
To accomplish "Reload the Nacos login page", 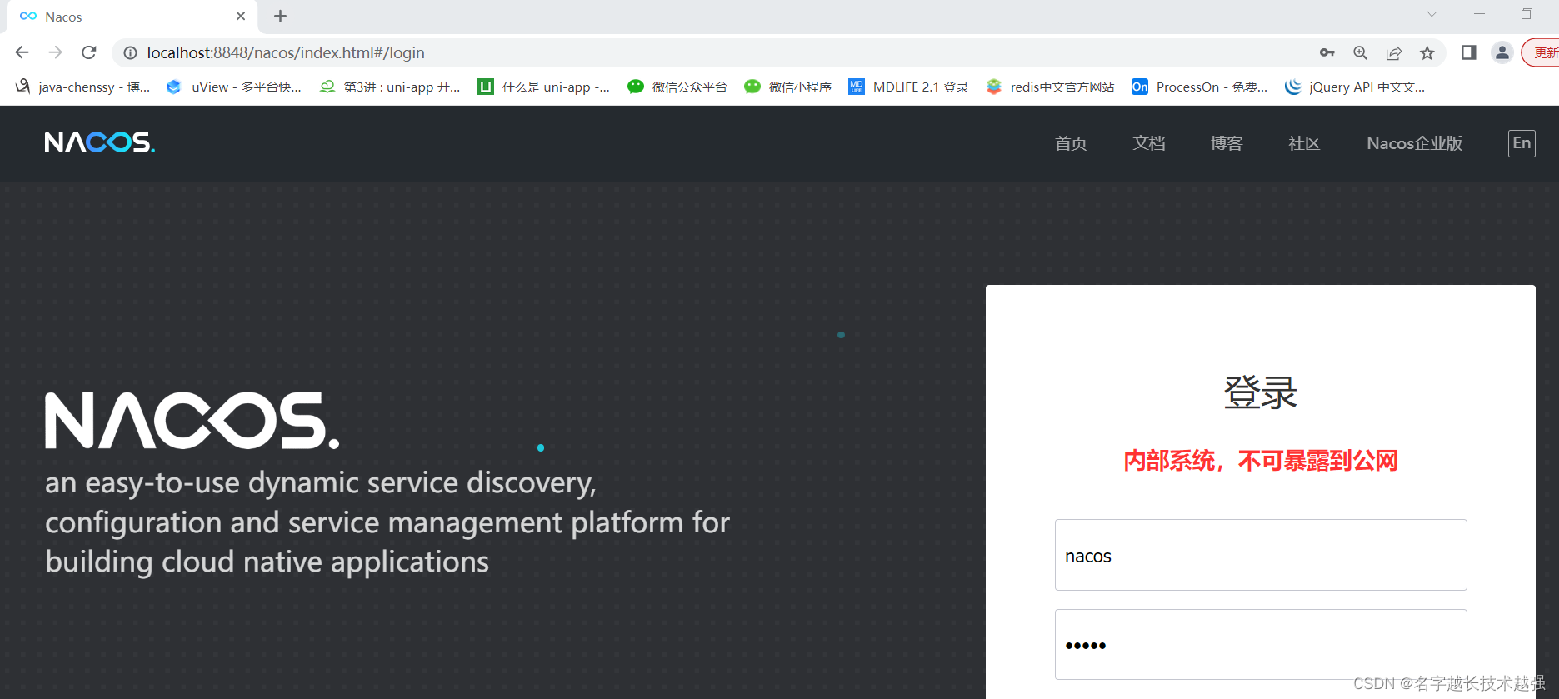I will coord(89,52).
